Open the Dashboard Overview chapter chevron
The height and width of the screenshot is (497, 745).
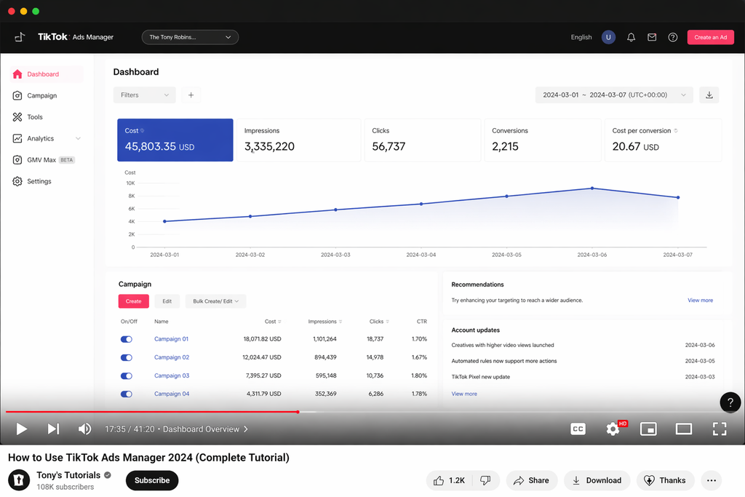click(246, 429)
